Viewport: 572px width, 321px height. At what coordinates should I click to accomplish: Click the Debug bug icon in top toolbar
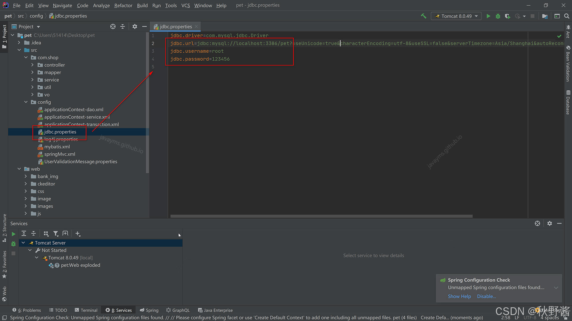498,16
